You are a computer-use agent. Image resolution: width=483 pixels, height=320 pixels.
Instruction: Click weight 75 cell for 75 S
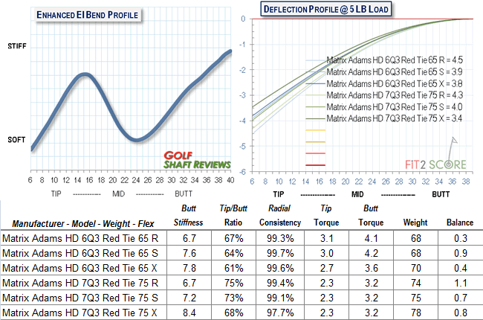pyautogui.click(x=416, y=298)
